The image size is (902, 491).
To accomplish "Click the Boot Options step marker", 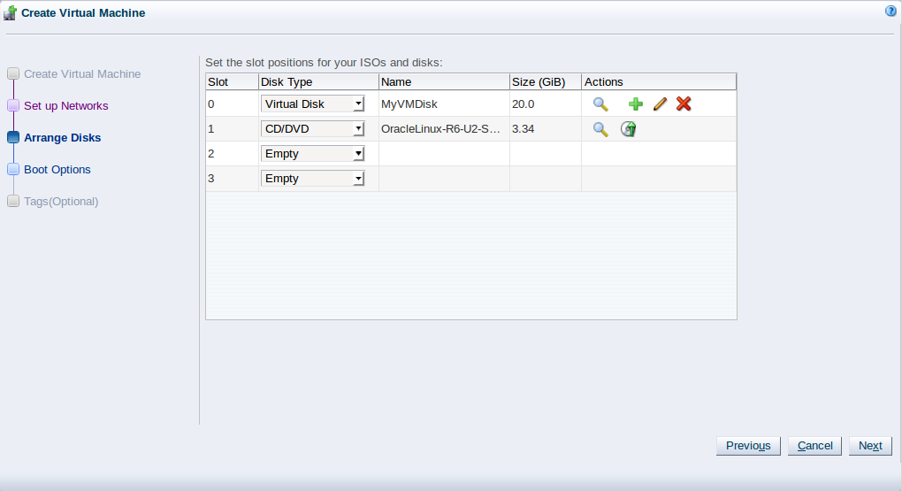I will click(x=13, y=169).
